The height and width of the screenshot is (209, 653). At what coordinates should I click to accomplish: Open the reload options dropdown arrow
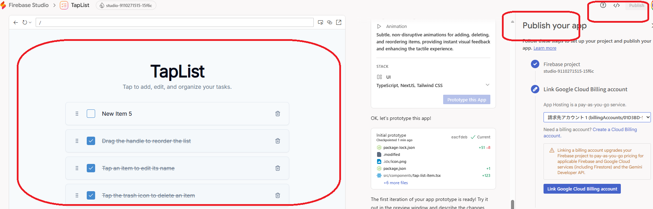(x=30, y=22)
